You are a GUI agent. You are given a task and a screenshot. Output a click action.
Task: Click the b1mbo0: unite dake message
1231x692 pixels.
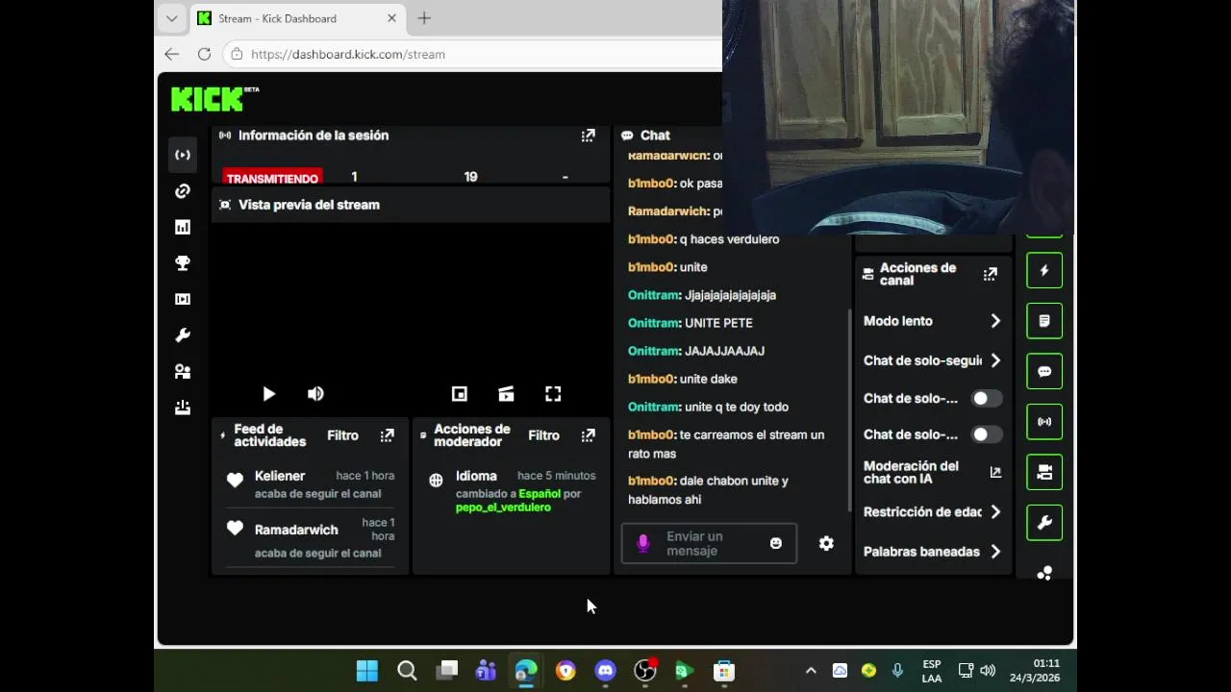click(x=683, y=379)
